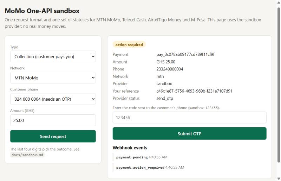
Task: Open the Customer phone dropdown
Action: pyautogui.click(x=53, y=99)
